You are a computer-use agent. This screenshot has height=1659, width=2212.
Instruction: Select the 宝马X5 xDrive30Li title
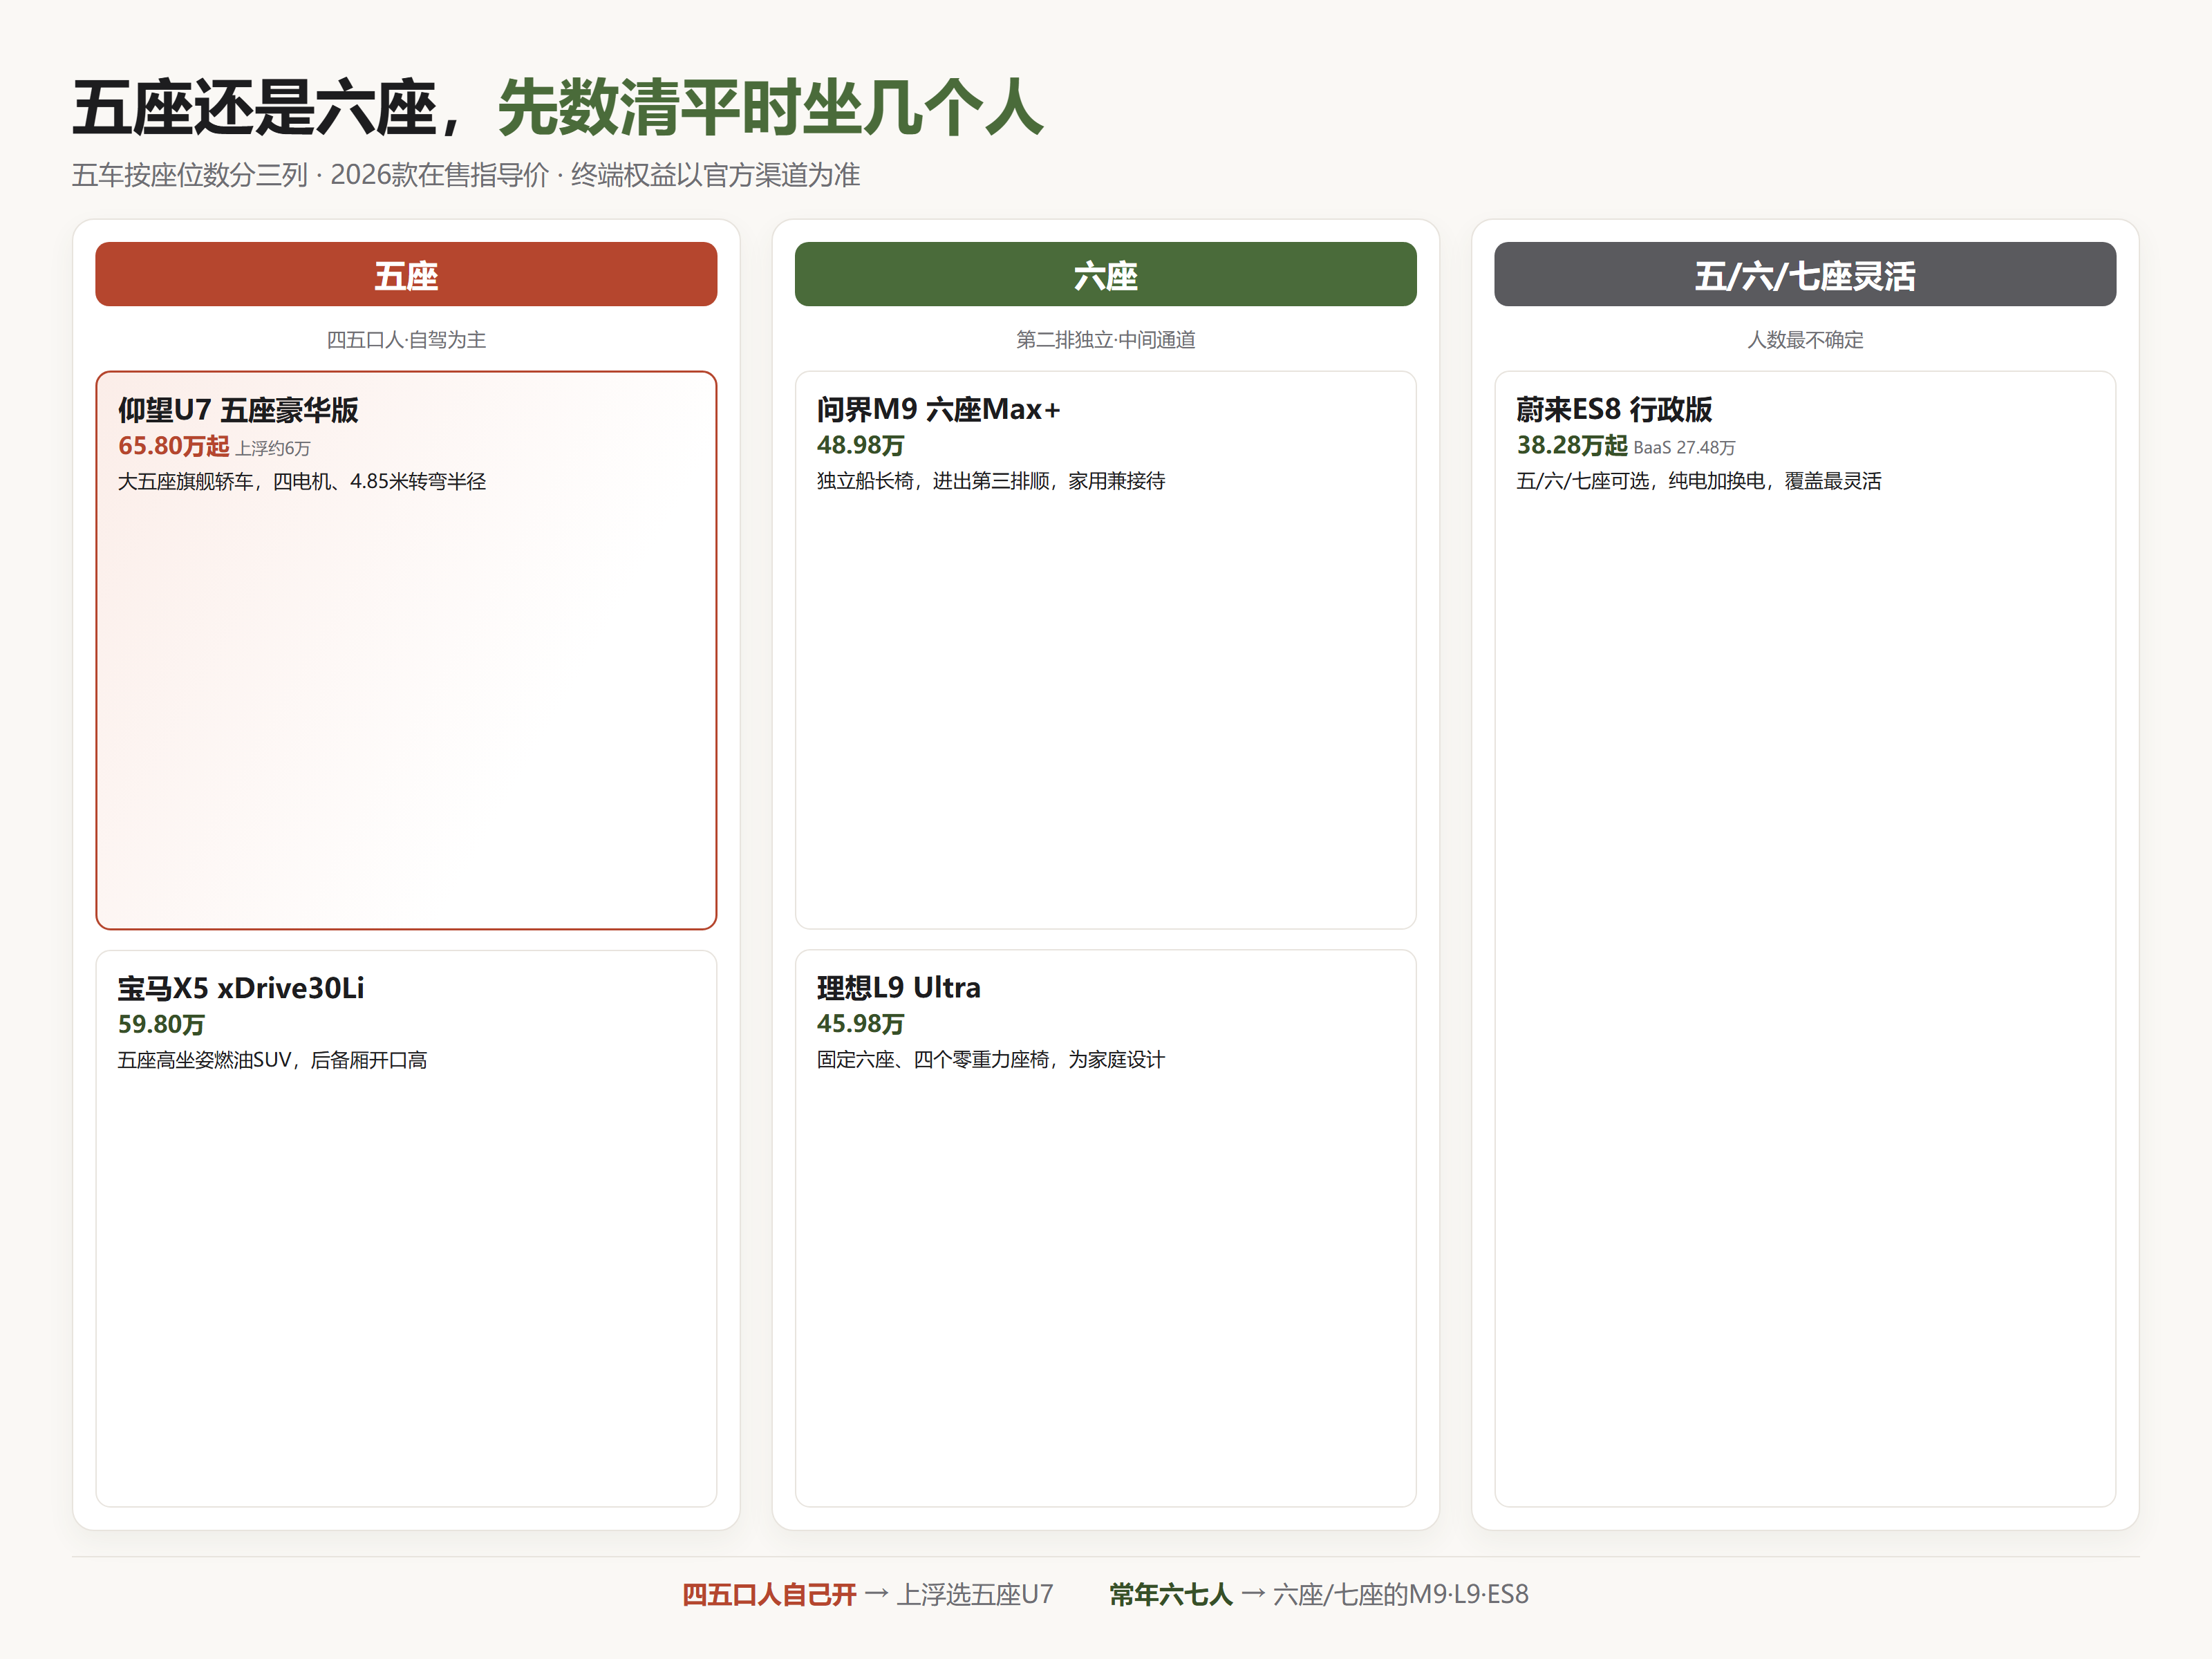pyautogui.click(x=241, y=988)
